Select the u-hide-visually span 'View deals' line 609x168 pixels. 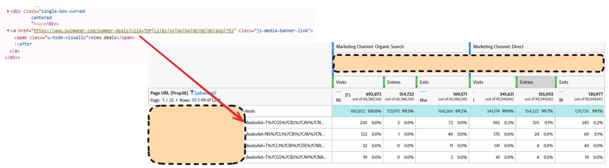coord(74,37)
